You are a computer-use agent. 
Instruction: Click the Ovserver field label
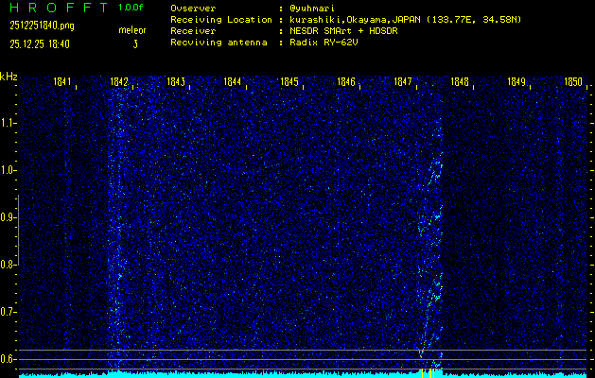[x=193, y=9]
